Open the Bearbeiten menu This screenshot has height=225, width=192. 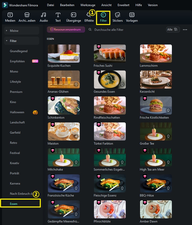(67, 5)
